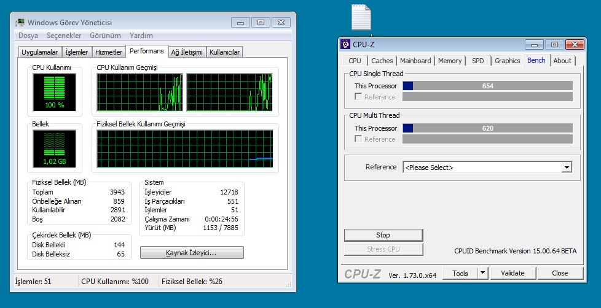Open the Yardım menu

click(x=141, y=36)
